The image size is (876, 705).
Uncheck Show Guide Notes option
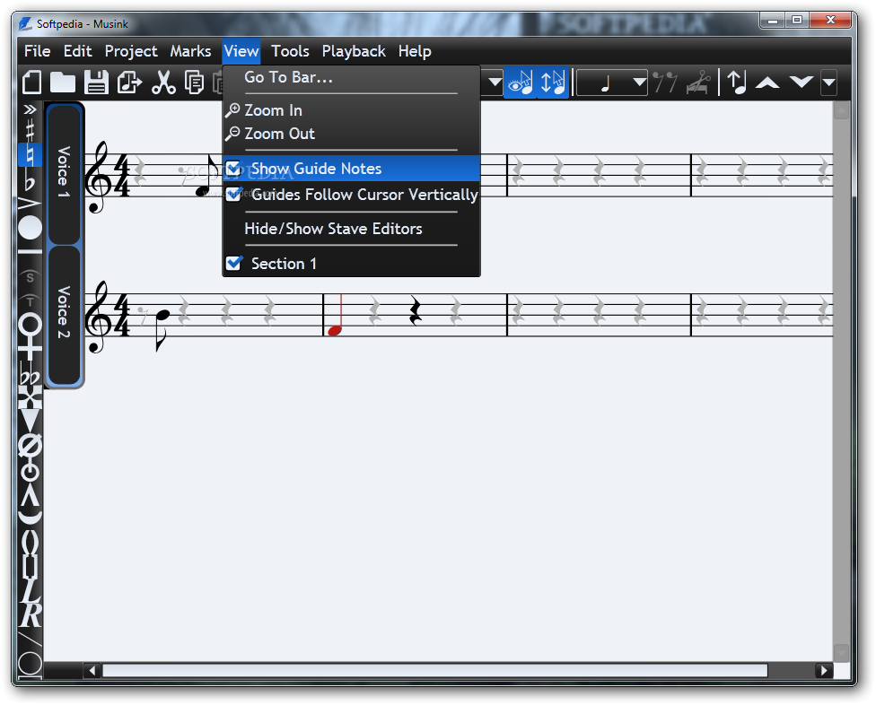click(352, 169)
